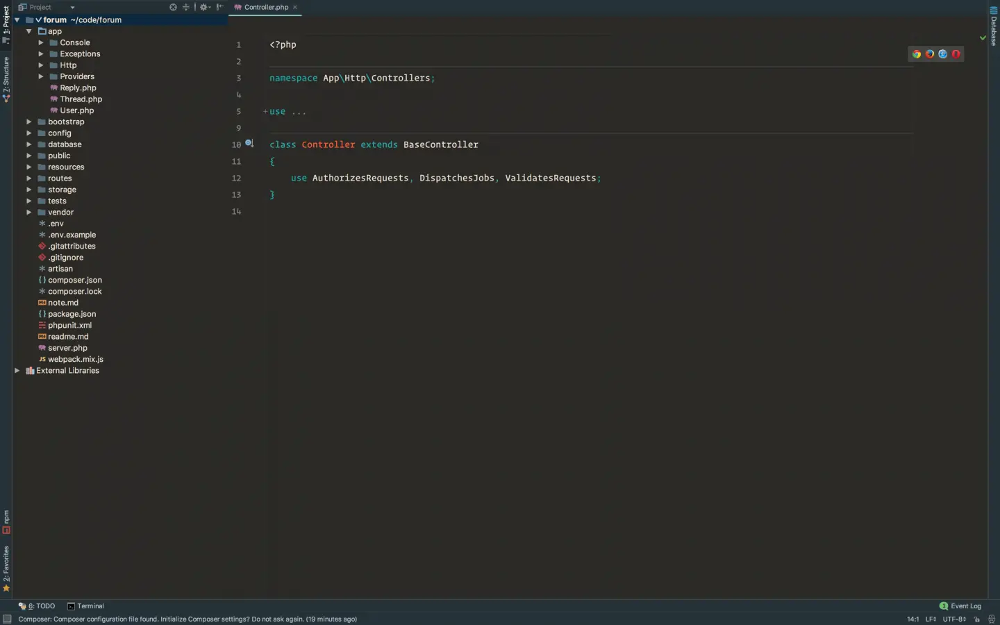Click the git icon beside .gitignore
Image resolution: width=1000 pixels, height=625 pixels.
coord(42,258)
